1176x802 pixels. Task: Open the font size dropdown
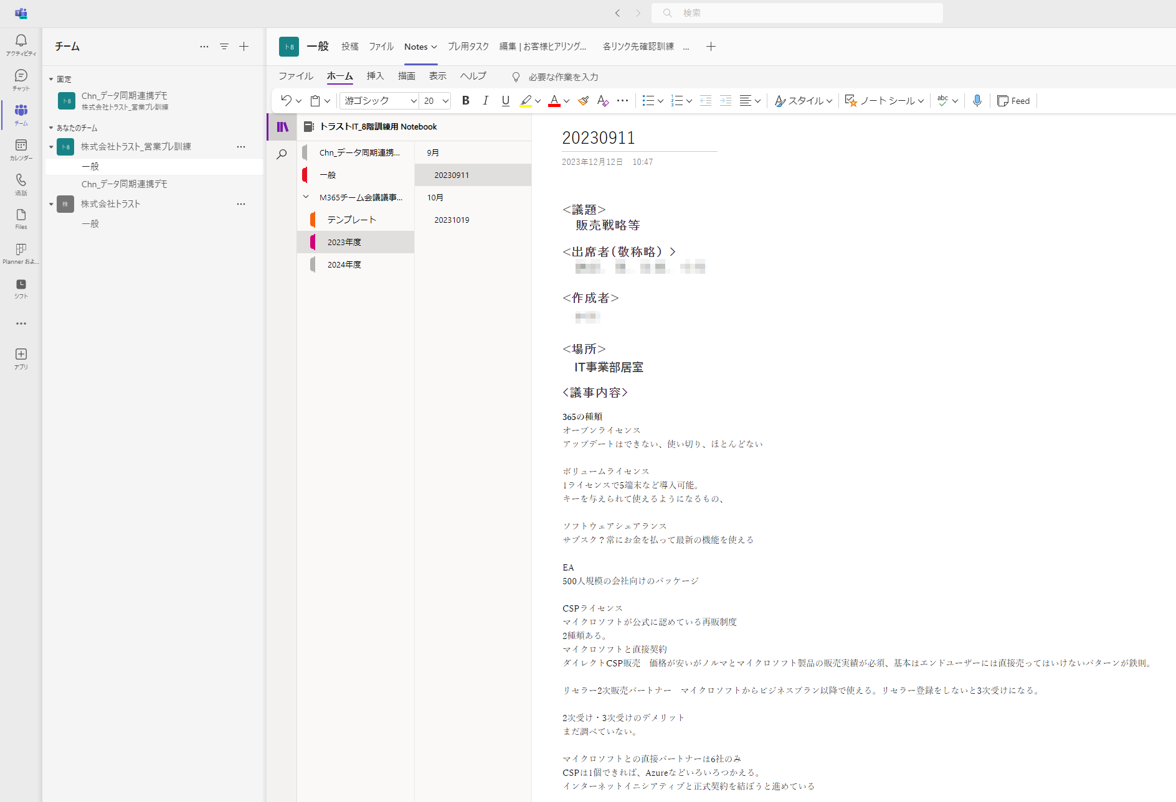point(436,101)
